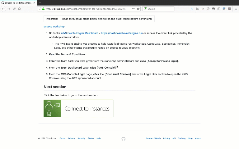Click the GitHub octocat logo in footer
This screenshot has height=149, width=239.
point(124,139)
